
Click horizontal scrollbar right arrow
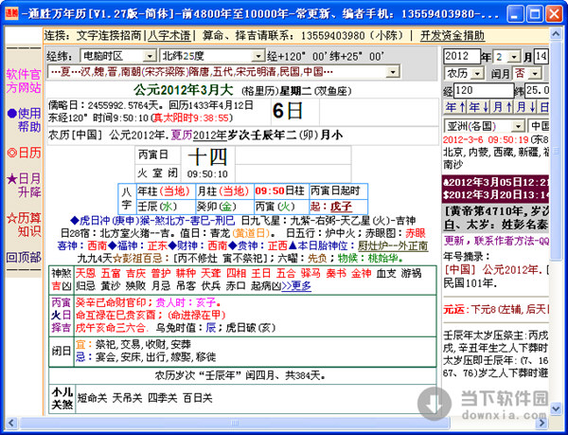[541, 423]
